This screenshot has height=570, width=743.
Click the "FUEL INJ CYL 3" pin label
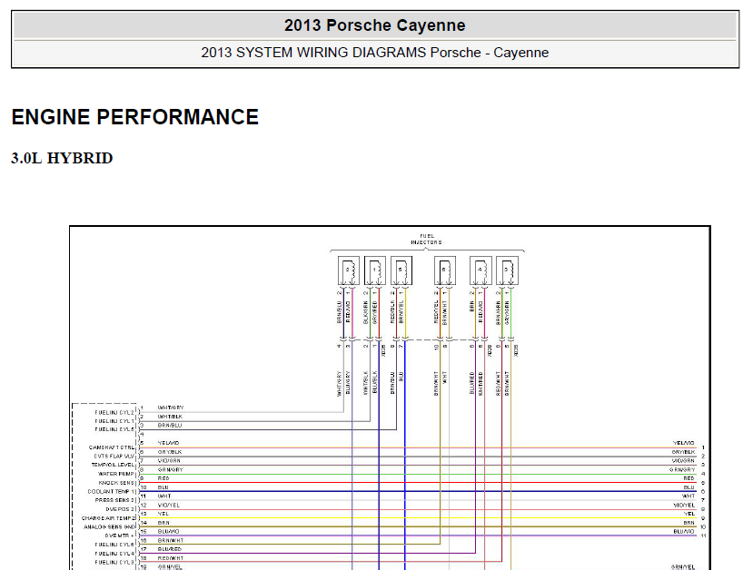(114, 563)
